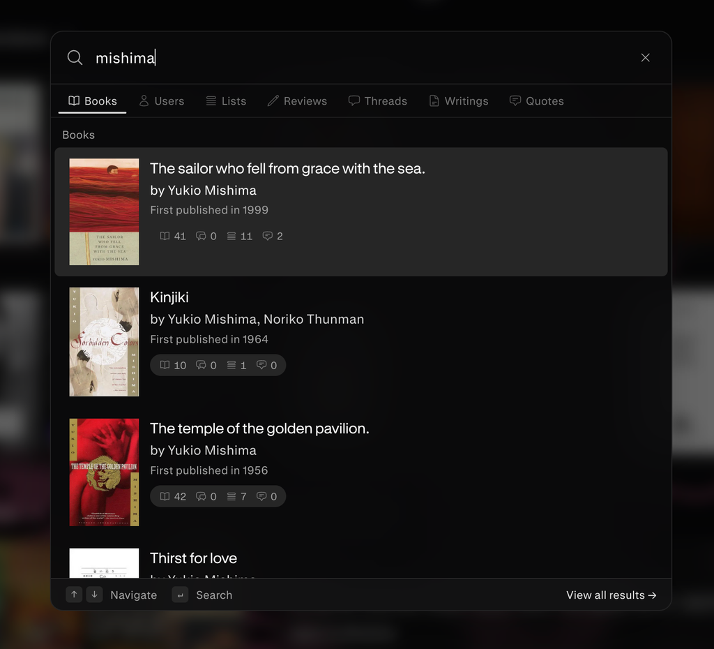Click the threads icon on Kinjiki row
The height and width of the screenshot is (649, 714).
(x=201, y=365)
